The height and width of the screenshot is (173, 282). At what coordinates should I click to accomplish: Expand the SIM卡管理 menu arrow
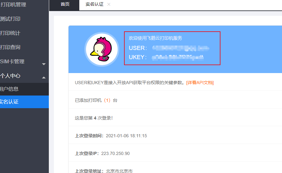click(x=44, y=64)
